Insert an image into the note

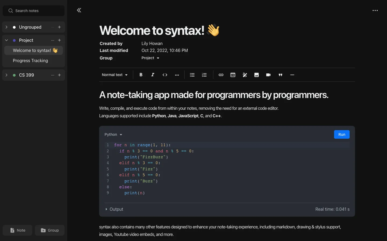[x=257, y=75]
